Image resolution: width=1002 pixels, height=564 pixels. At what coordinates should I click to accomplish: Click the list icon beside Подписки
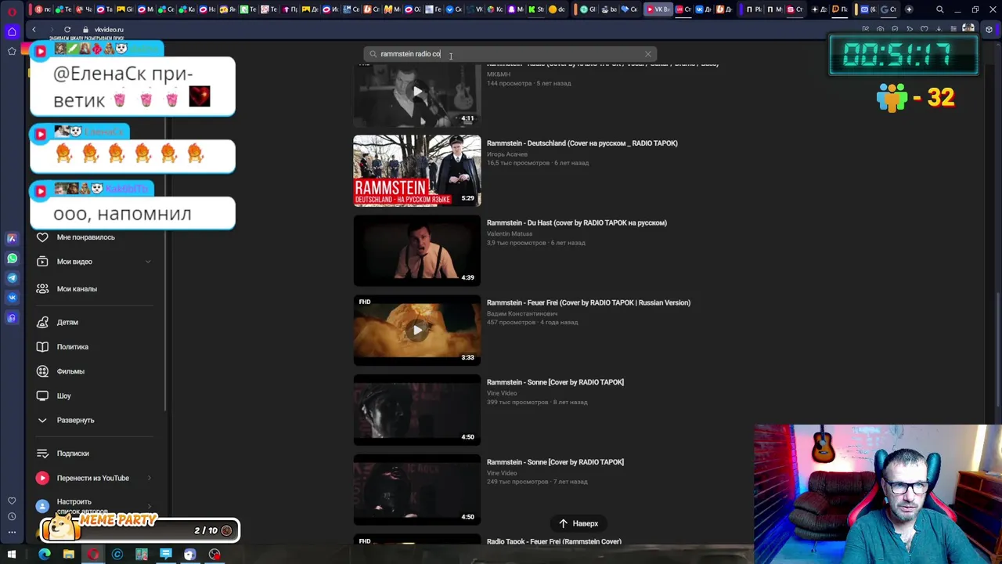click(x=42, y=454)
